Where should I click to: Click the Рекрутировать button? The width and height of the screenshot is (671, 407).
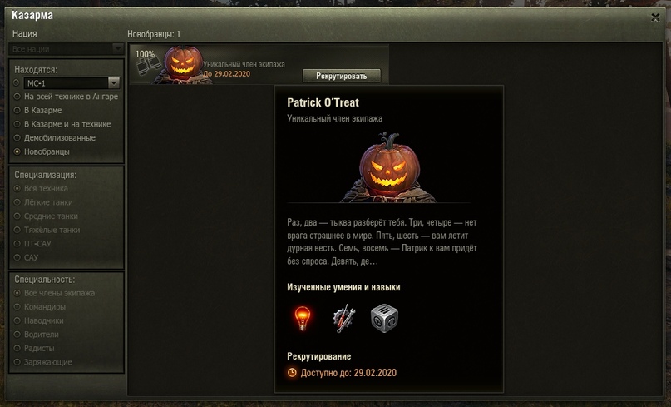[342, 76]
